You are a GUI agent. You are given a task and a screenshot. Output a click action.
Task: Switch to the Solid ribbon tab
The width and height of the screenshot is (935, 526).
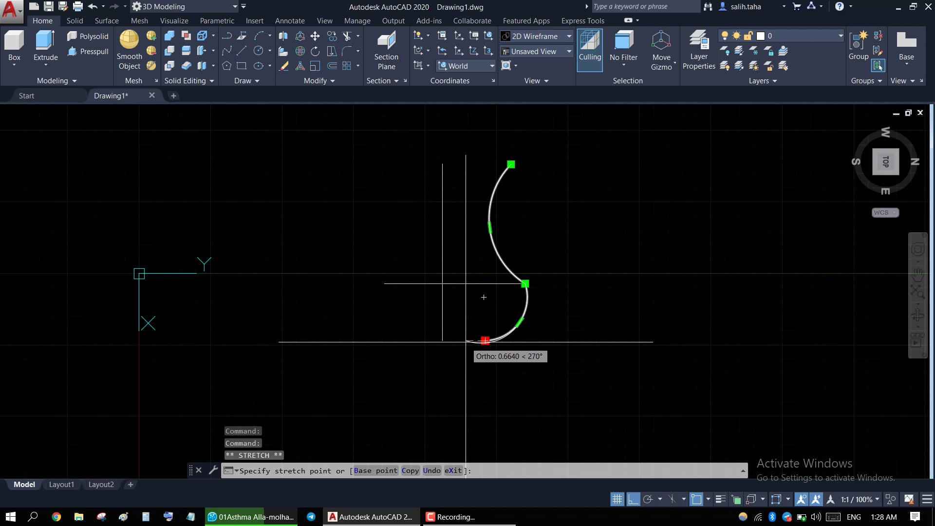pyautogui.click(x=74, y=20)
